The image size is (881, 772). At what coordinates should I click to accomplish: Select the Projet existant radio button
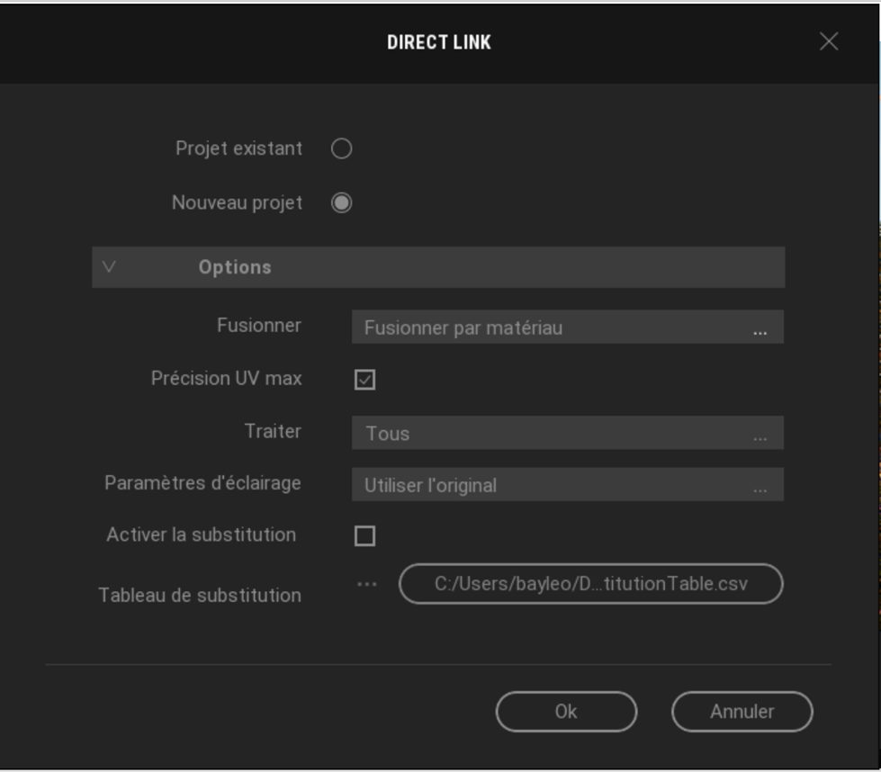point(341,148)
